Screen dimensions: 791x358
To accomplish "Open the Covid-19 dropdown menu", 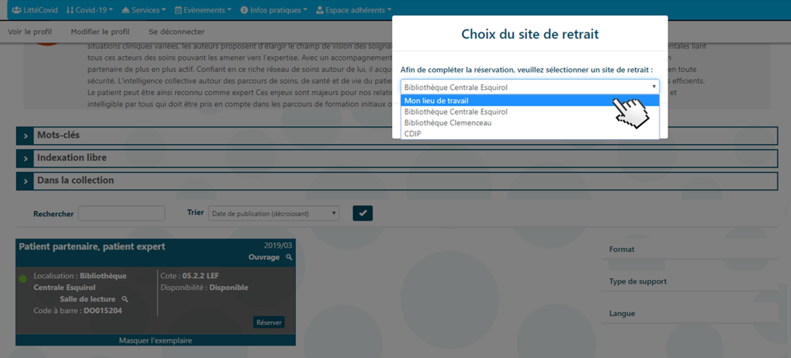I will (x=89, y=10).
